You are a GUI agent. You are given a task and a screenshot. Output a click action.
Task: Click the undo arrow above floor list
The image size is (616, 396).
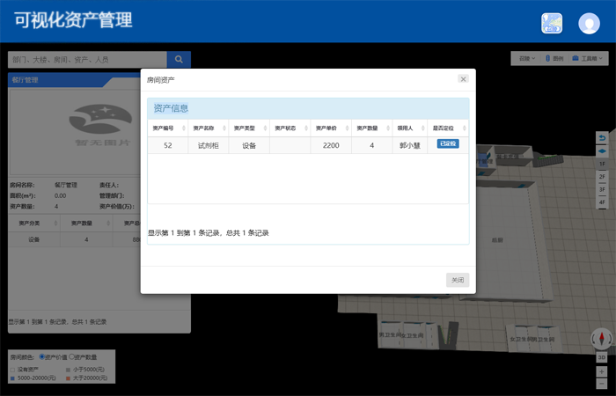click(x=602, y=138)
